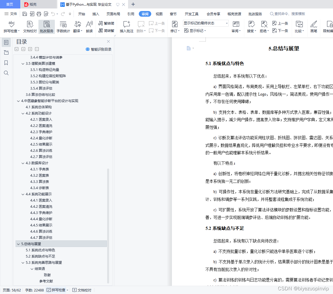This screenshot has height=294, width=333.
Task: Jump to 4.2.4 量化诊断 in outline
Action: [x=41, y=138]
